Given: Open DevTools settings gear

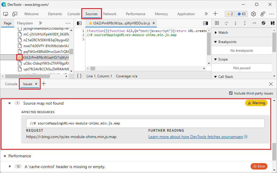Looking at the screenshot, I should (x=253, y=14).
